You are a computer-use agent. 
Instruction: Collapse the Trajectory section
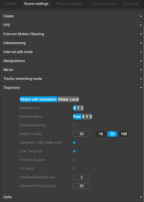[x=72, y=88]
